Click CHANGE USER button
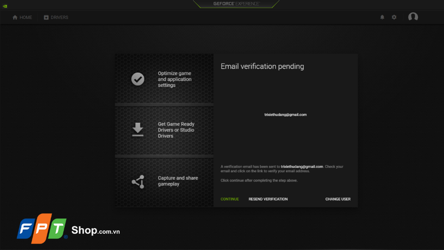The height and width of the screenshot is (250, 444). pos(338,199)
